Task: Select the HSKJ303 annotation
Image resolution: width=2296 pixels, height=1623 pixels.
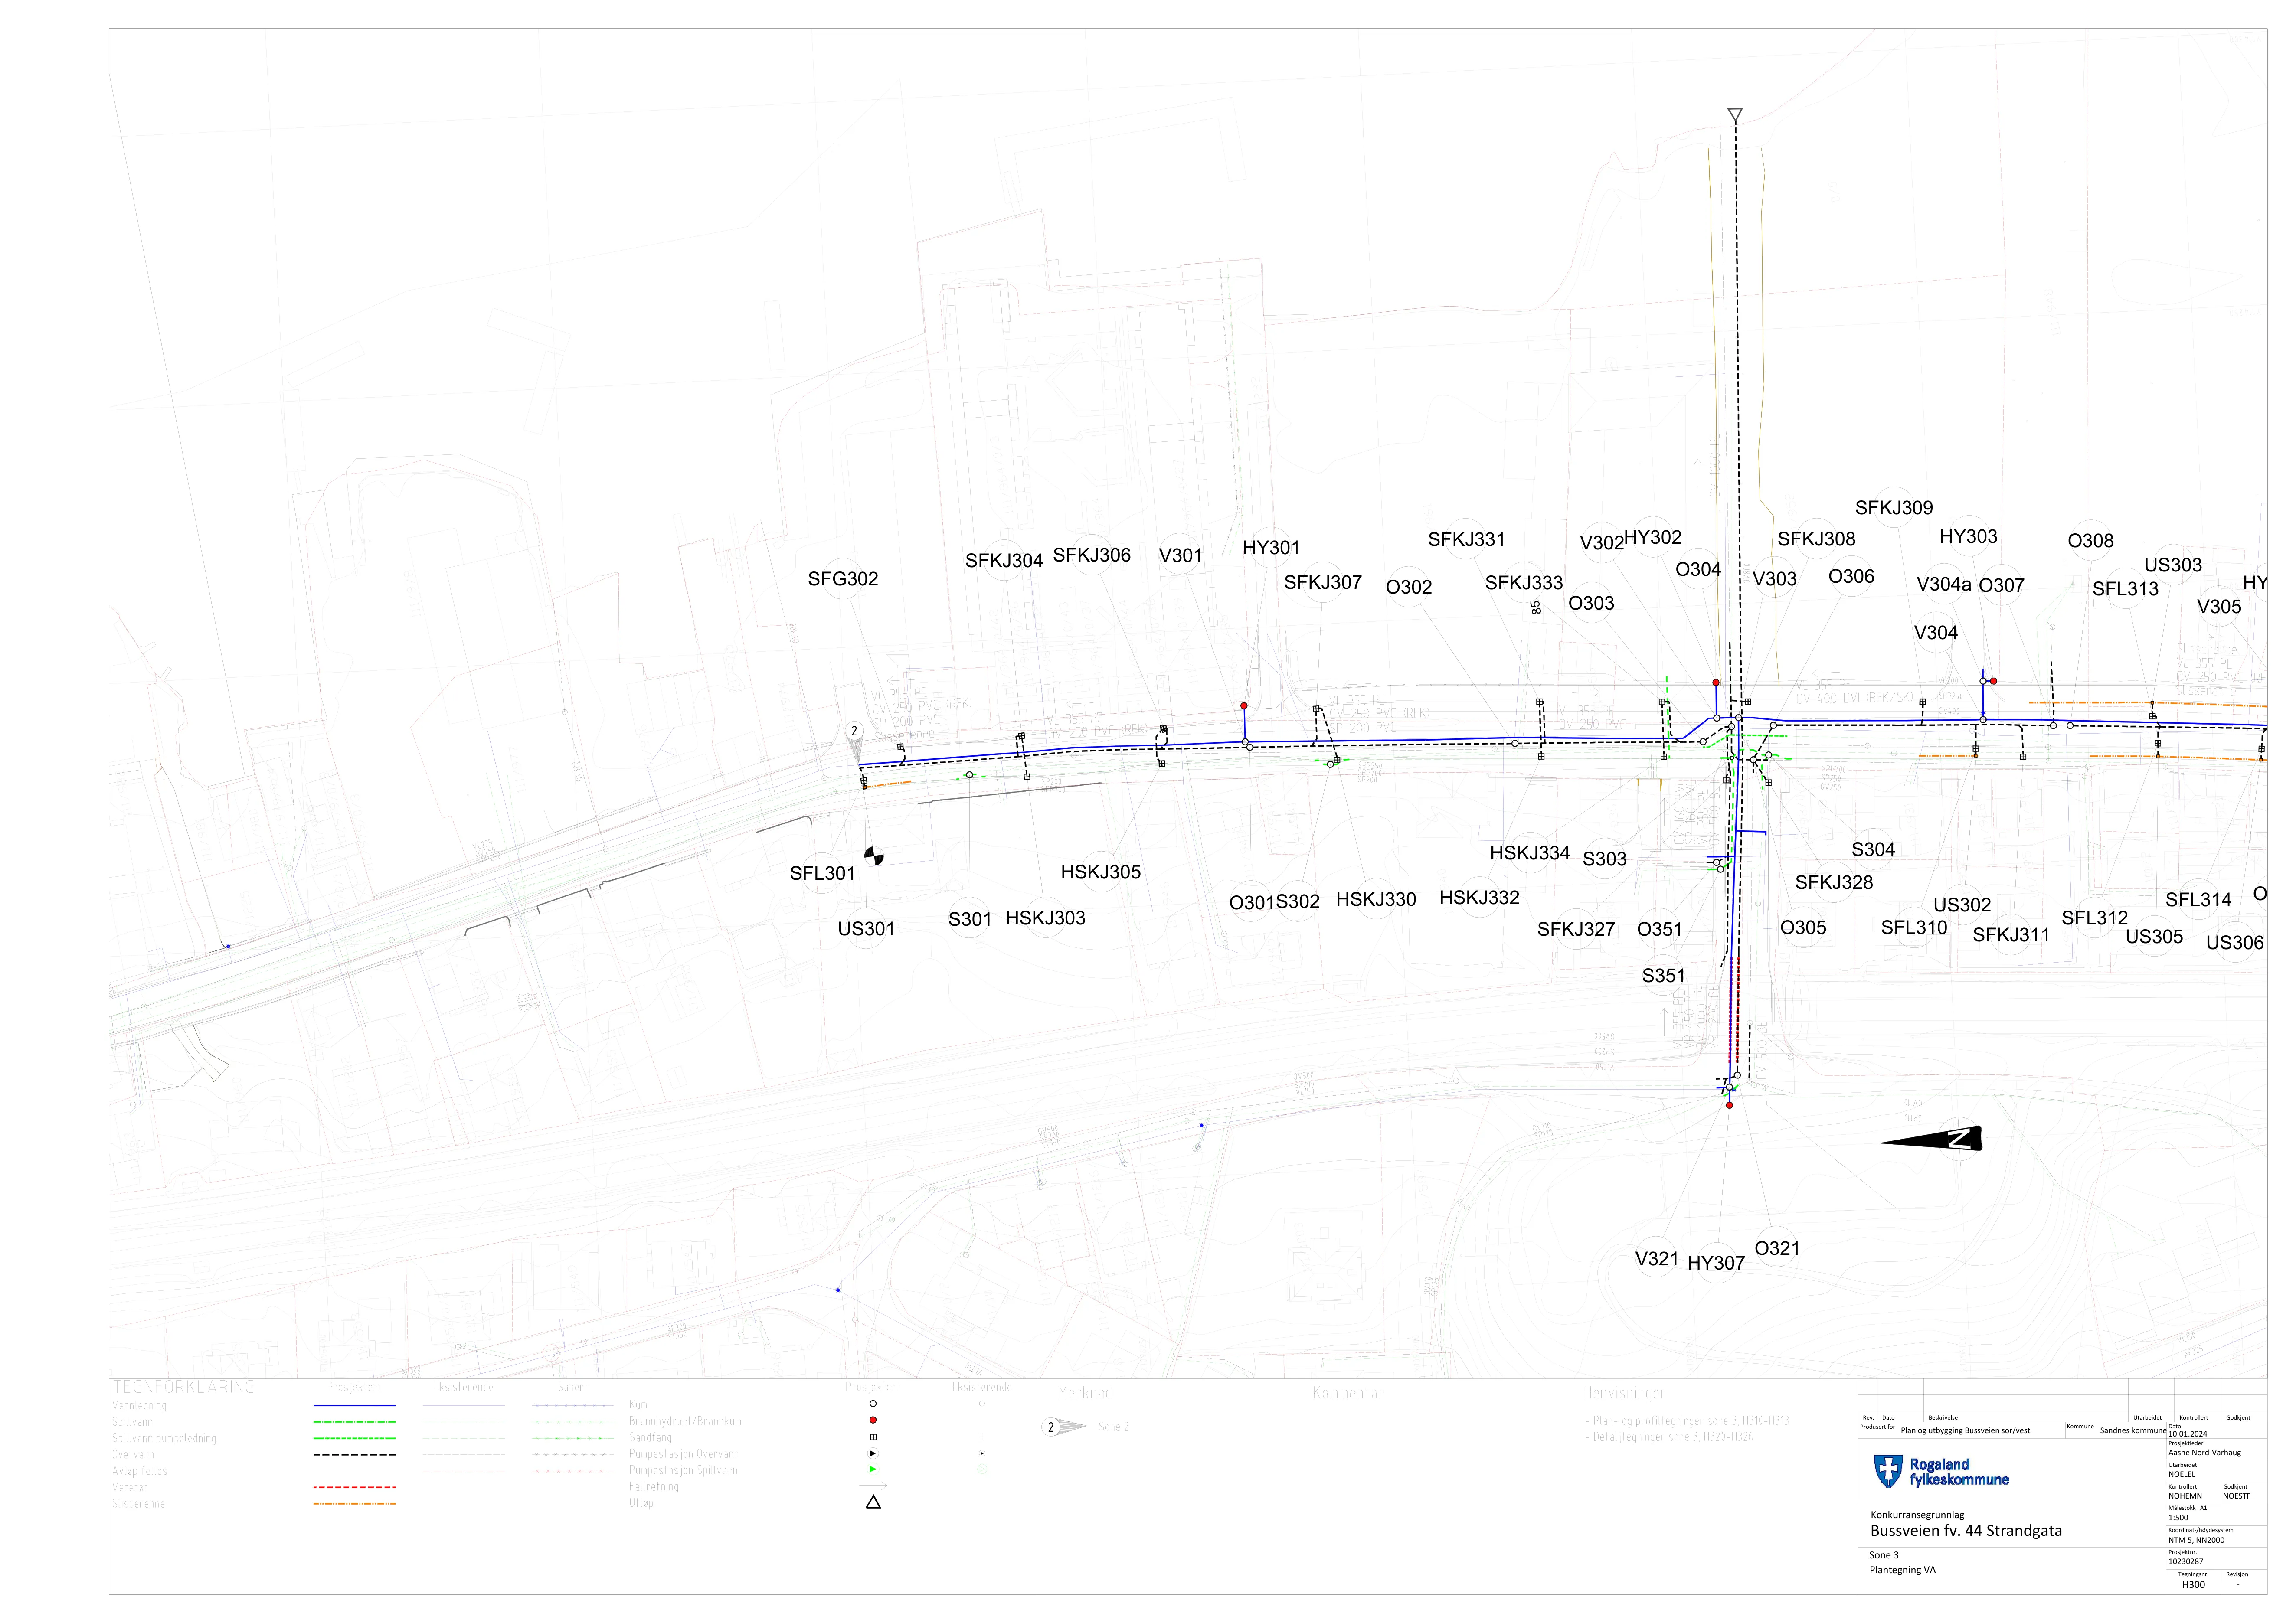Action: click(x=1045, y=918)
